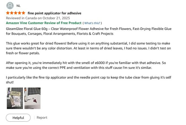
Task: Click the first star of the rating
Action: [x=8, y=13]
